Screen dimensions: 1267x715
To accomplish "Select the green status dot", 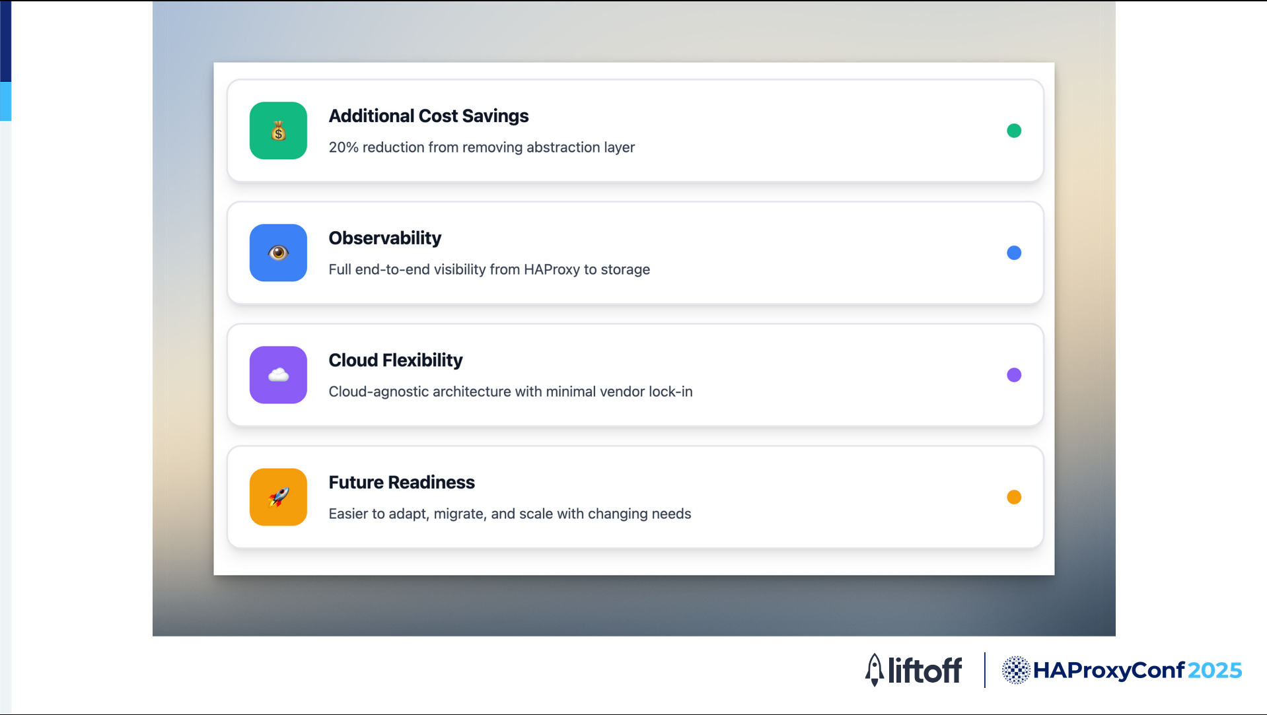I will pos(1014,131).
